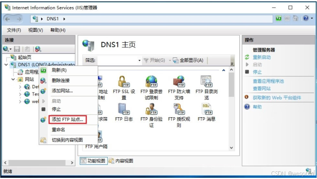The image size is (317, 179).
Task: Click the 帮助 link in actions pane
Action: 257,107
